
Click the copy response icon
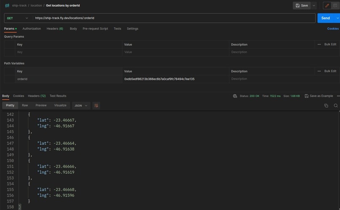pyautogui.click(x=326, y=106)
